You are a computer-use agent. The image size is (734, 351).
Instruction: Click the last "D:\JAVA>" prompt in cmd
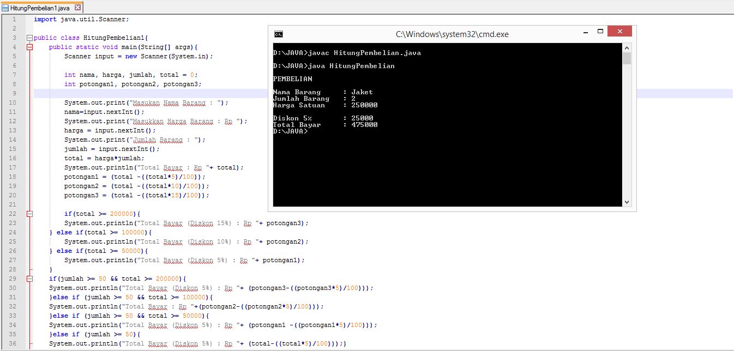(291, 131)
